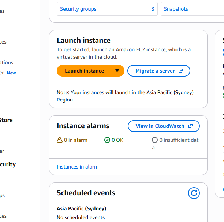Click the 0 in alarm text
This screenshot has height=222, width=224.
point(75,140)
